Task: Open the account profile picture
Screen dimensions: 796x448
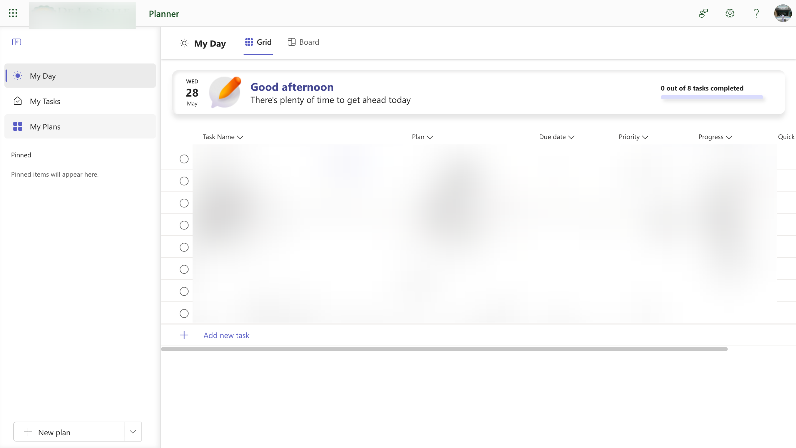Action: pyautogui.click(x=783, y=13)
